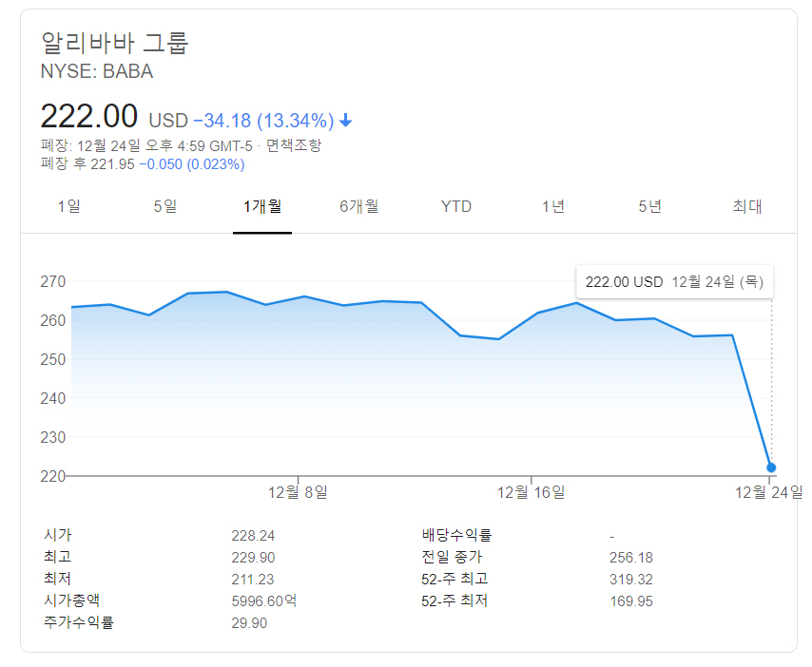Click the 222.00 USD price tooltip box
Viewport: 812px width, 667px height.
point(674,281)
